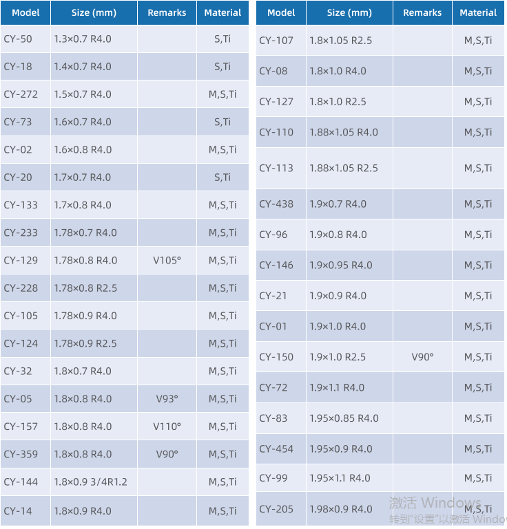Image resolution: width=507 pixels, height=529 pixels.
Task: Click the CY-438 model cell
Action: coord(276,204)
